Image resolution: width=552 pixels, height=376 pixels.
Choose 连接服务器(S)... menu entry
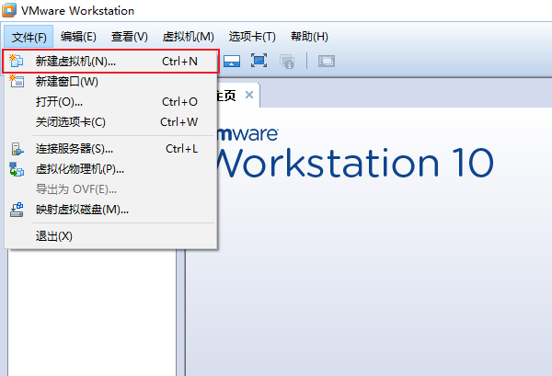pyautogui.click(x=111, y=149)
